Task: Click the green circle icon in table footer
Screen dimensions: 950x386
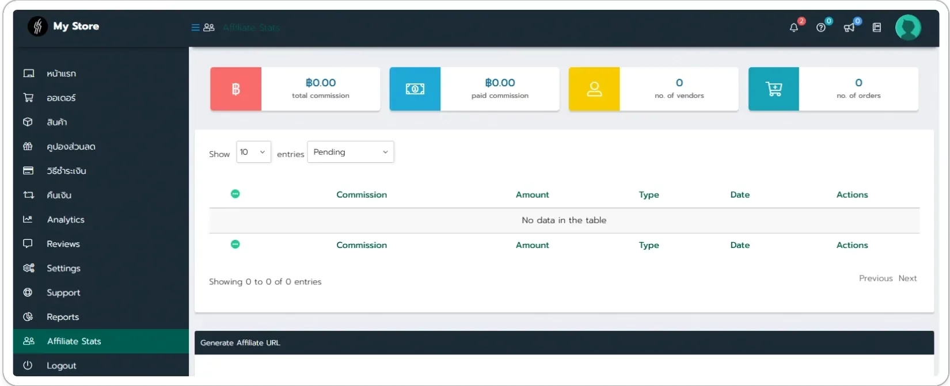Action: (235, 244)
